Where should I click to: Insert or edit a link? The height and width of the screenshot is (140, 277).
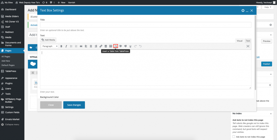pyautogui.click(x=101, y=46)
